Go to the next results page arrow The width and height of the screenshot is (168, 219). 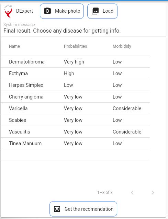click(x=153, y=193)
